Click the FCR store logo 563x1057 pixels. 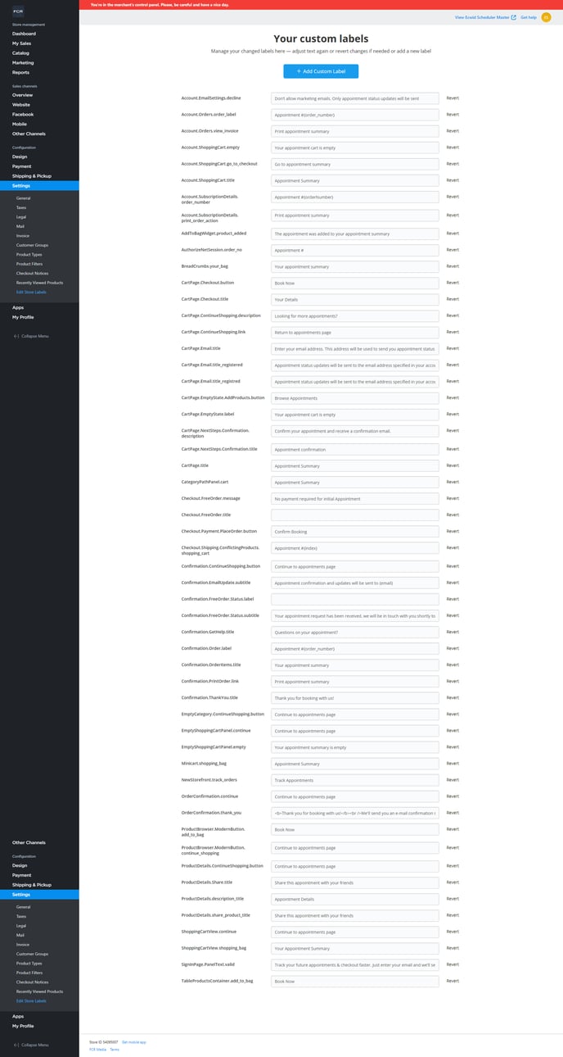tap(18, 11)
